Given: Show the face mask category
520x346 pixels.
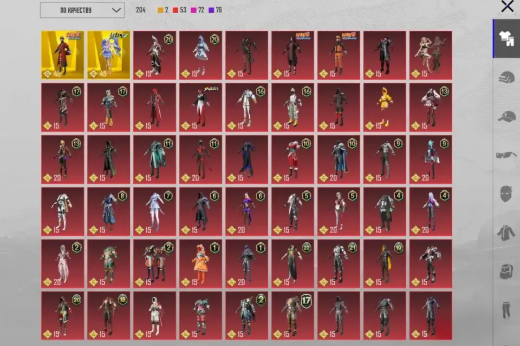Looking at the screenshot, I should 506,194.
